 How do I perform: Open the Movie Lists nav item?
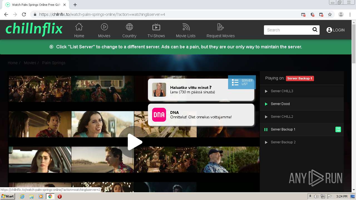point(186,30)
